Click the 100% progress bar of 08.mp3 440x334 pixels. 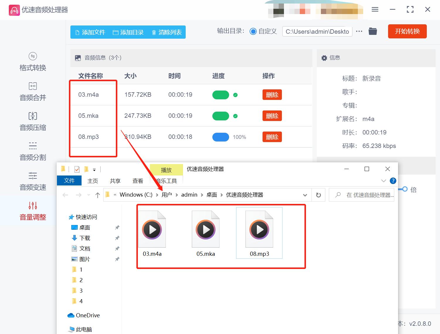point(221,137)
